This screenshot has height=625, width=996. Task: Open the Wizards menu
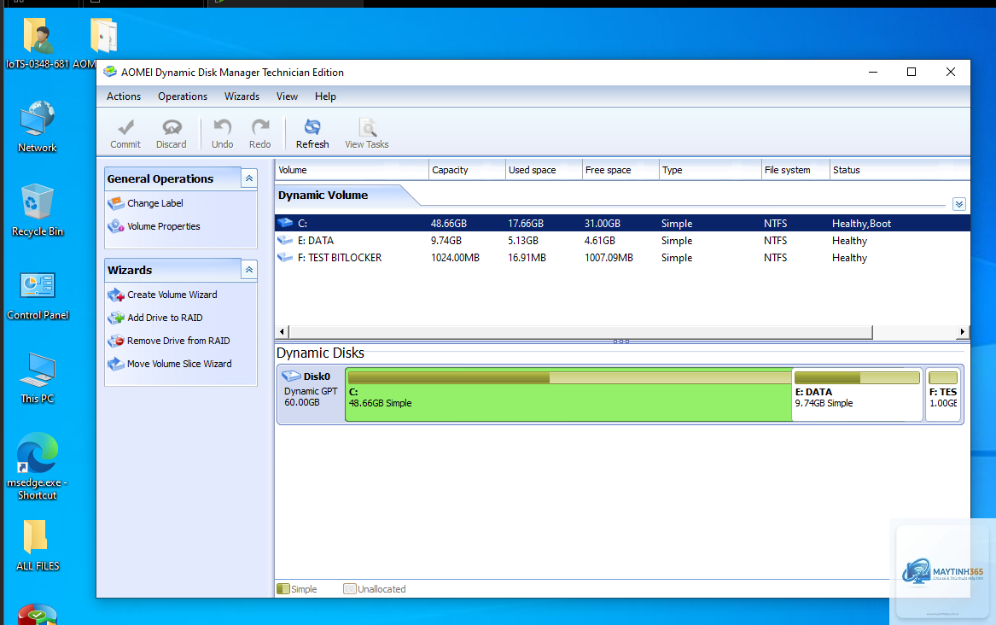coord(242,96)
